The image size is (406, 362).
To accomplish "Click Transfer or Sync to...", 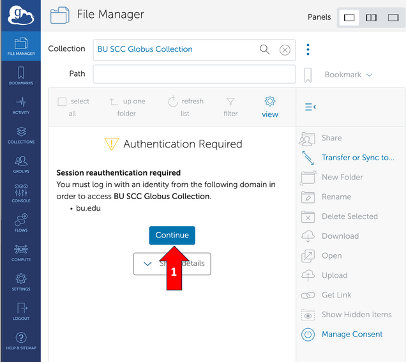I will (x=348, y=158).
